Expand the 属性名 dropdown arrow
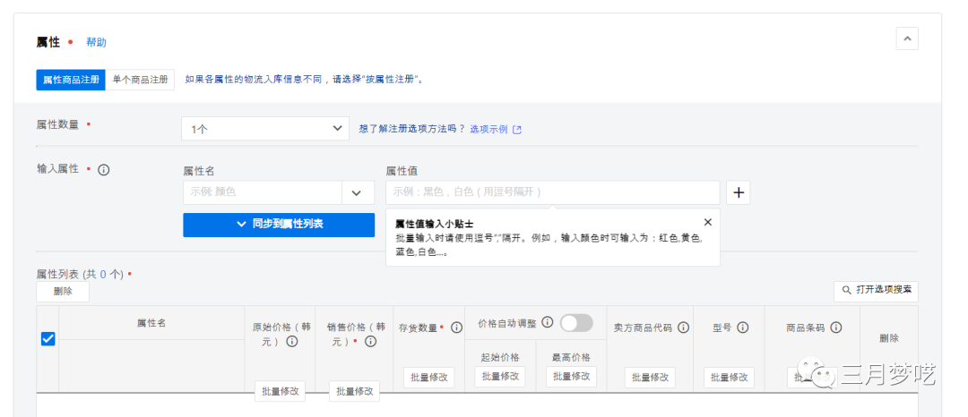The image size is (968, 417). coord(358,192)
